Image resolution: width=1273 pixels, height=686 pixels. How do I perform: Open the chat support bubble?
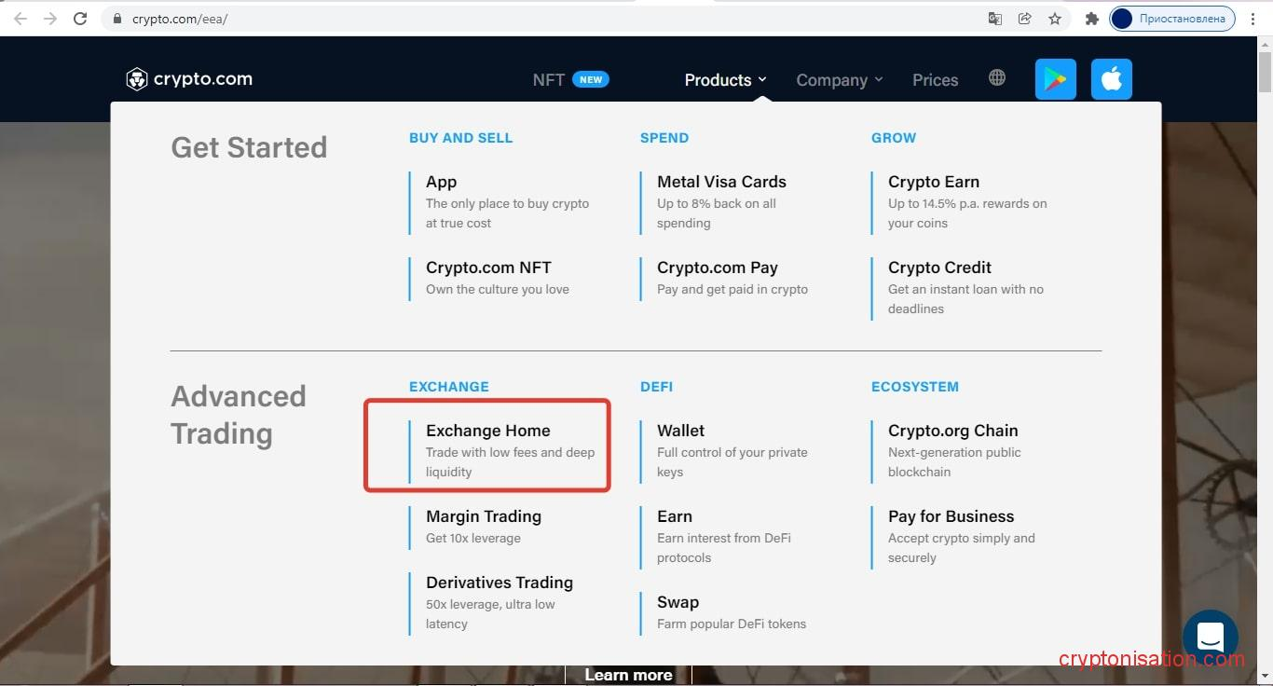pos(1210,638)
